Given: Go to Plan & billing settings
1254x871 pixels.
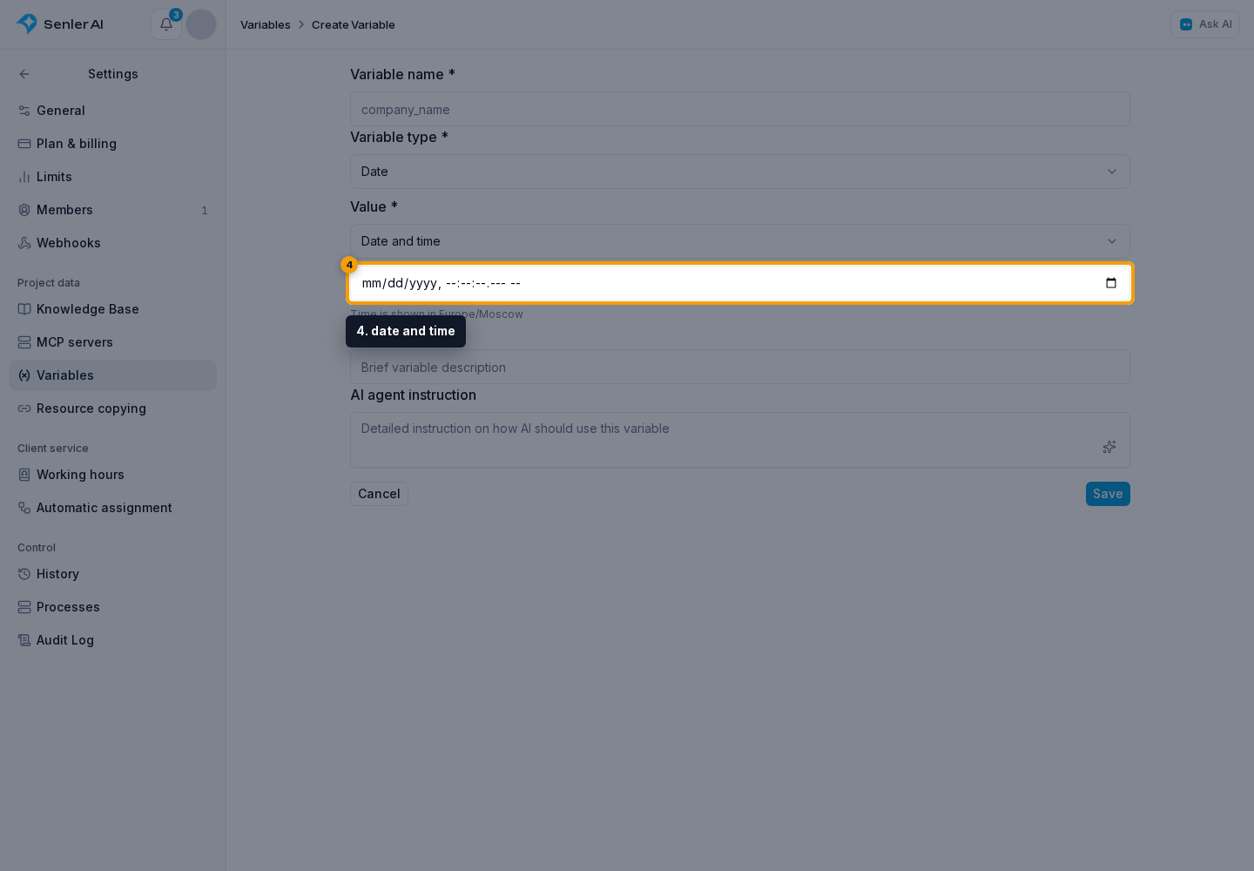Looking at the screenshot, I should click(x=113, y=144).
